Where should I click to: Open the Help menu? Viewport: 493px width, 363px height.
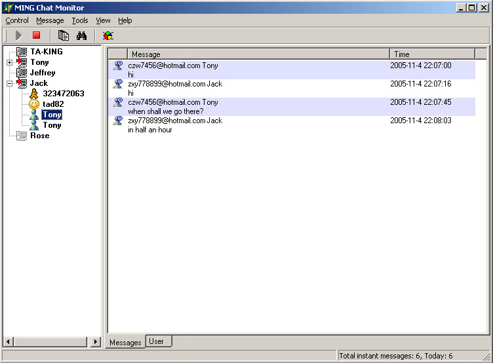tap(125, 20)
